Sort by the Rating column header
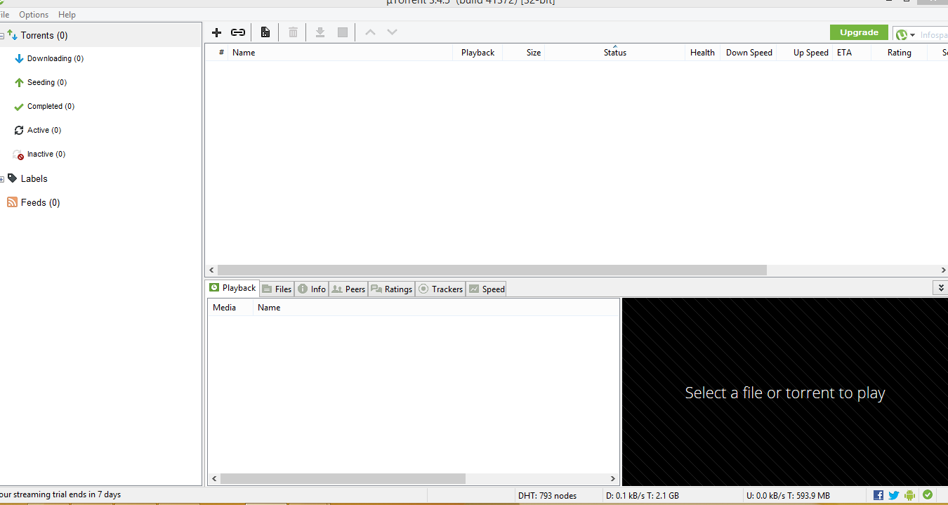The height and width of the screenshot is (505, 948). click(x=899, y=53)
